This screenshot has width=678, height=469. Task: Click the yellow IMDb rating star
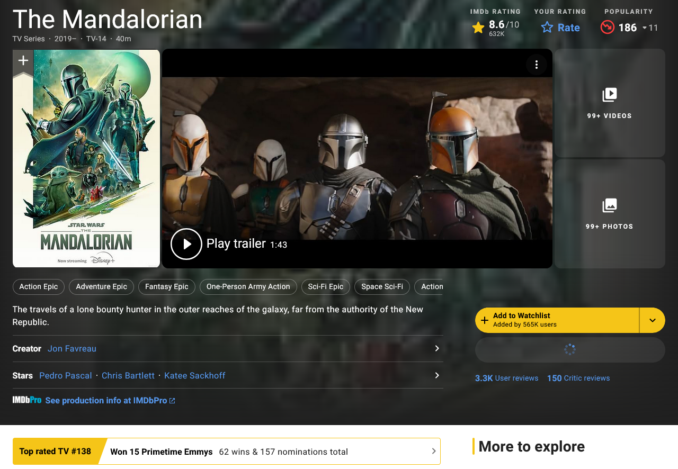coord(478,28)
